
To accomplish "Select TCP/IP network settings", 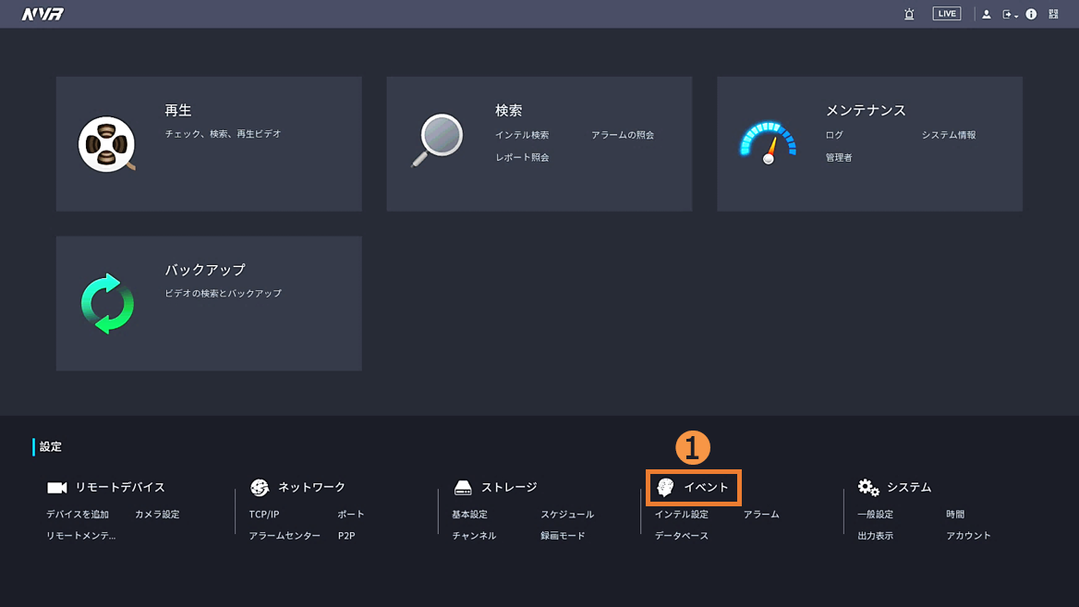I will (x=264, y=514).
